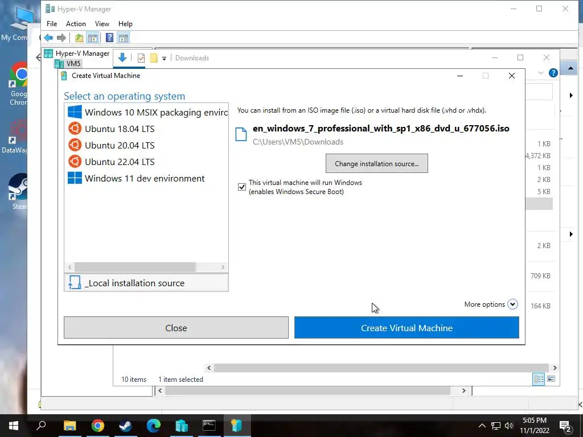This screenshot has width=583, height=437.
Task: Click Change installation source button
Action: [x=377, y=163]
